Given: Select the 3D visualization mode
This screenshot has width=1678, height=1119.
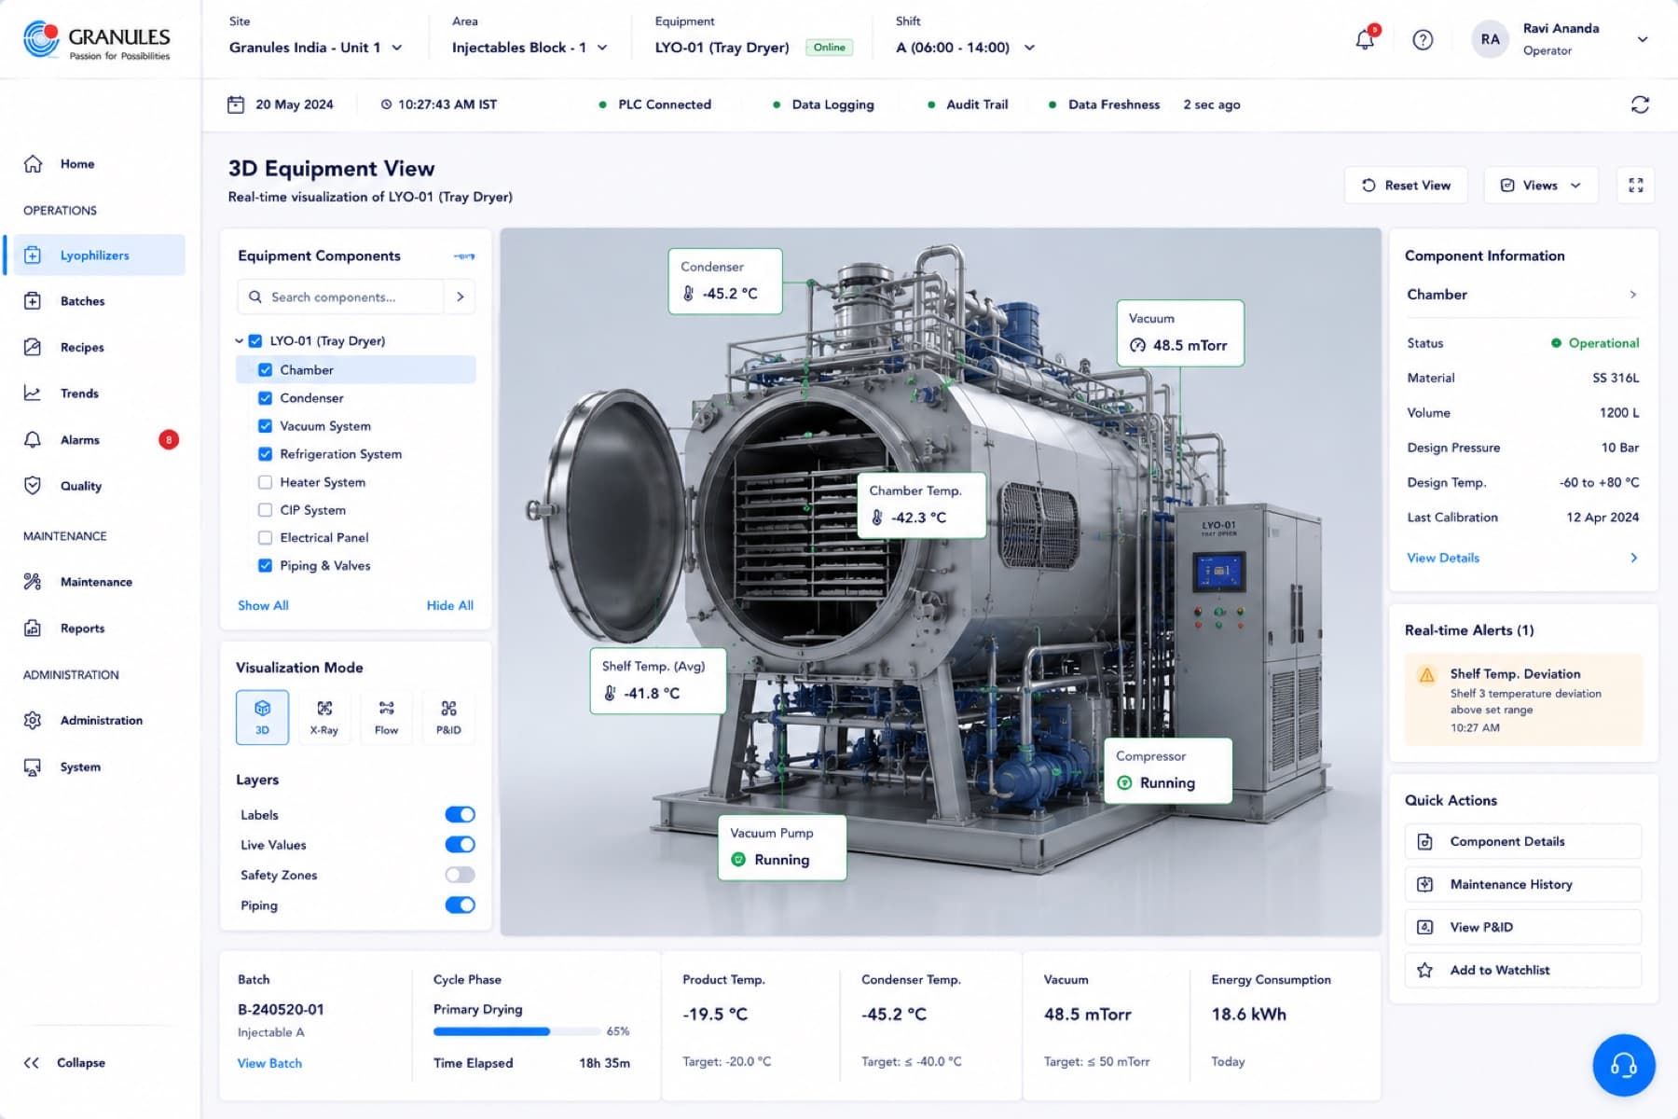Looking at the screenshot, I should [262, 717].
